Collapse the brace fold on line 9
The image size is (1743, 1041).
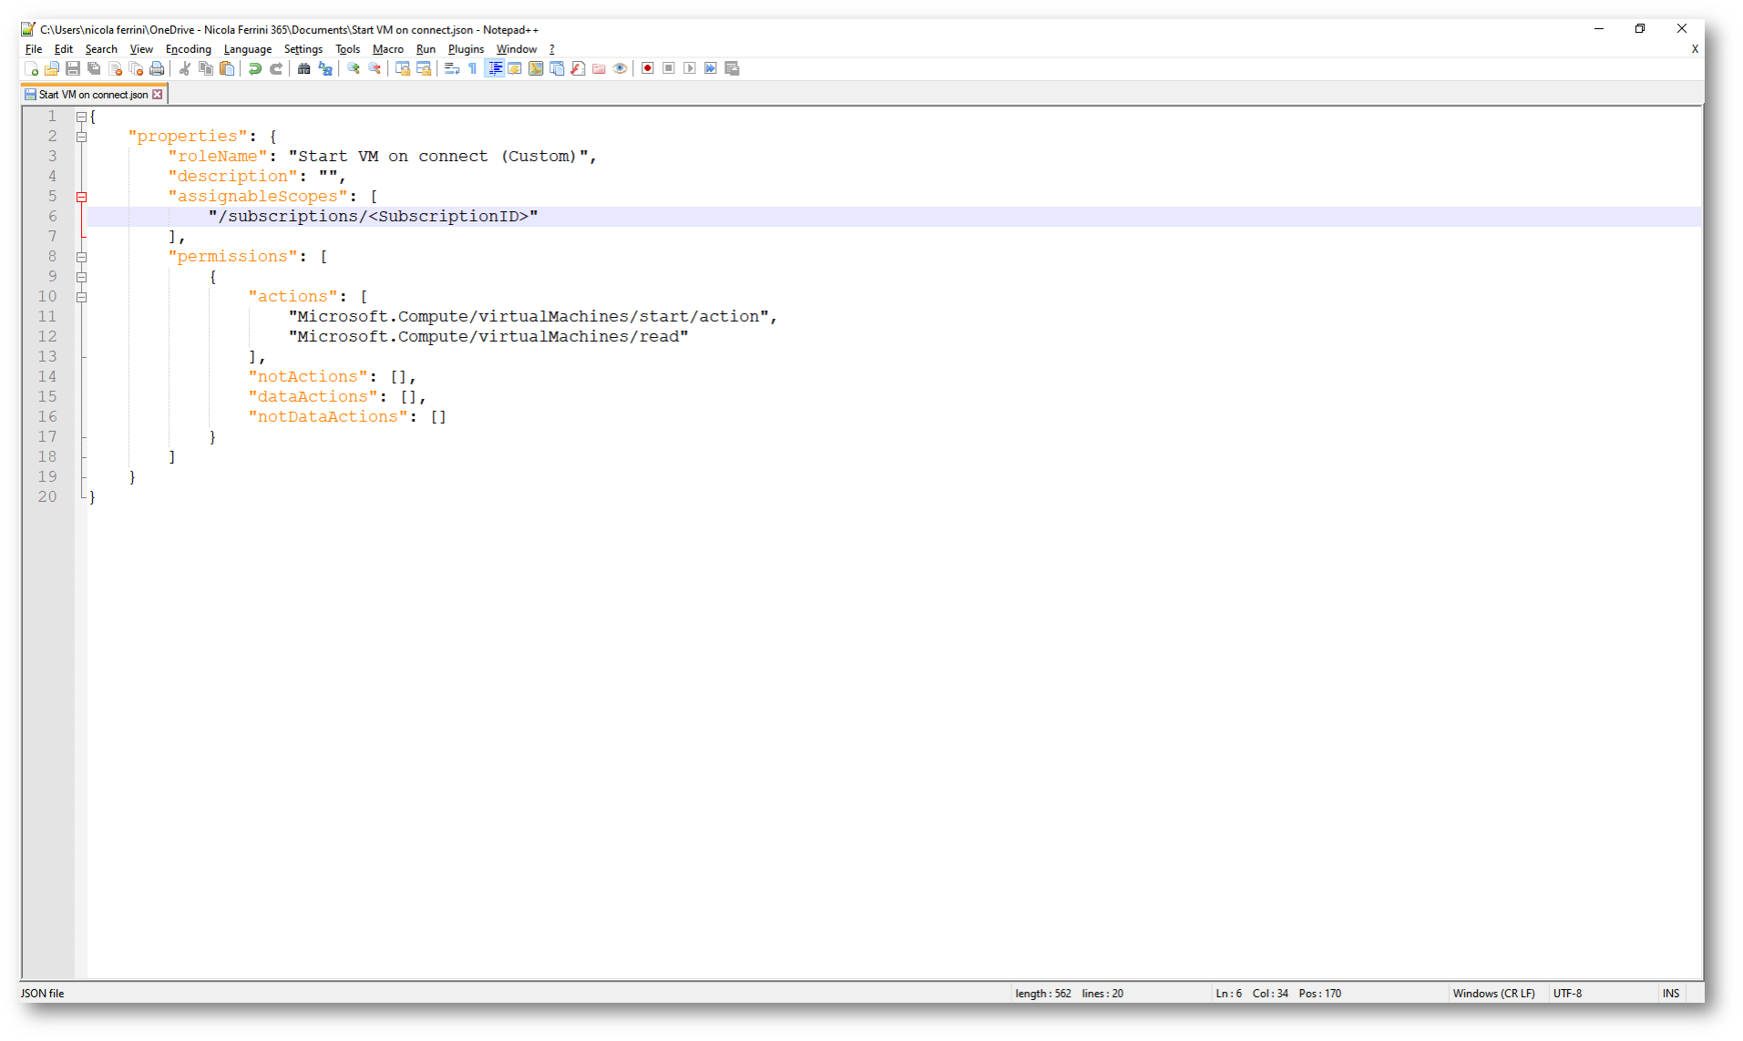[x=81, y=277]
